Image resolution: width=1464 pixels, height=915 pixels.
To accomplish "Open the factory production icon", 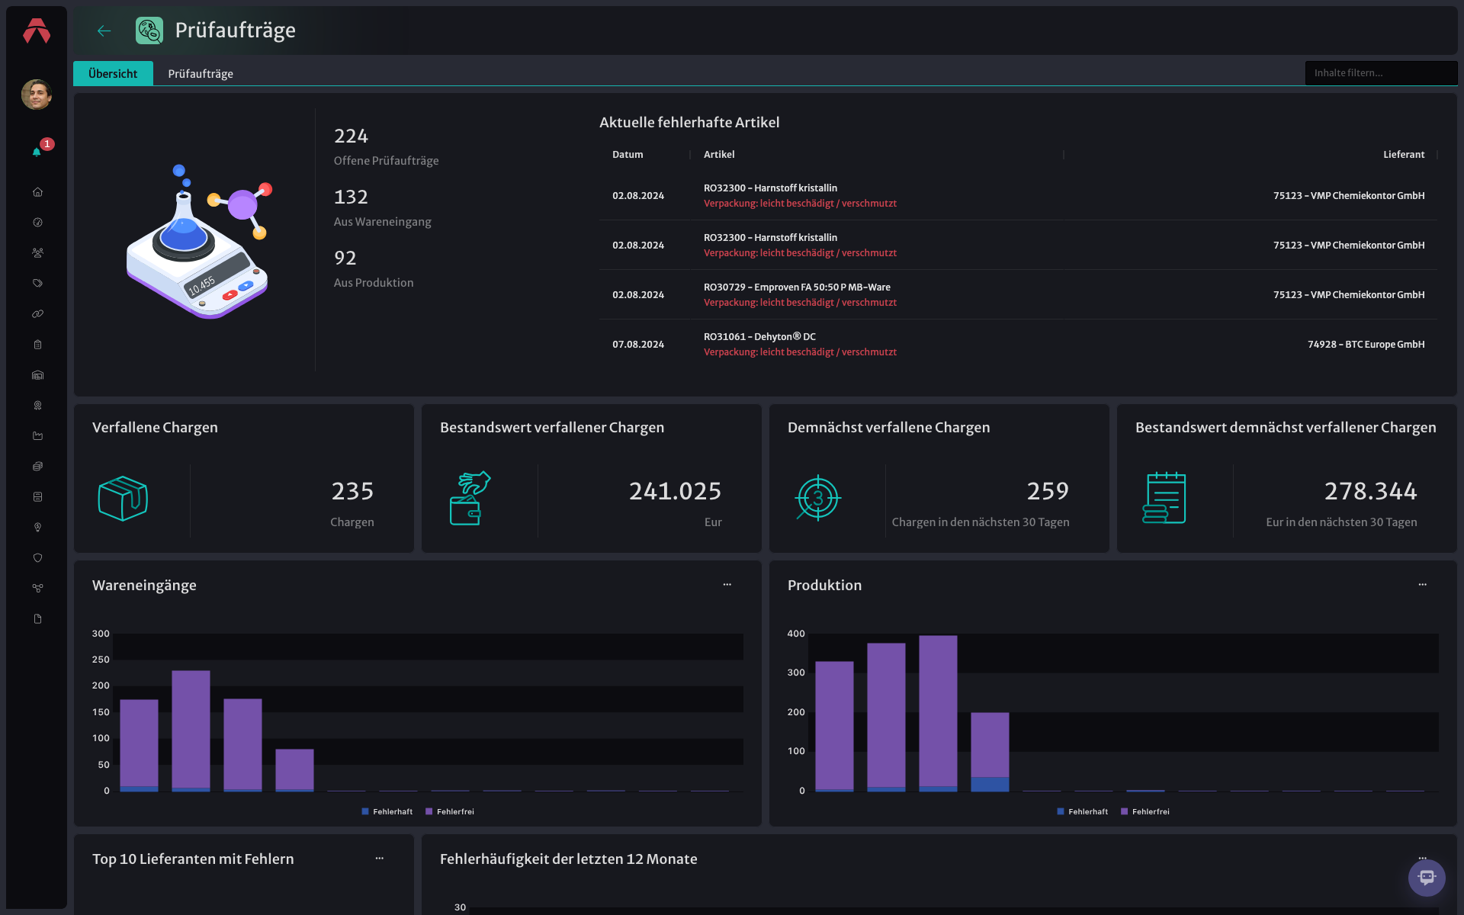I will coord(37,436).
